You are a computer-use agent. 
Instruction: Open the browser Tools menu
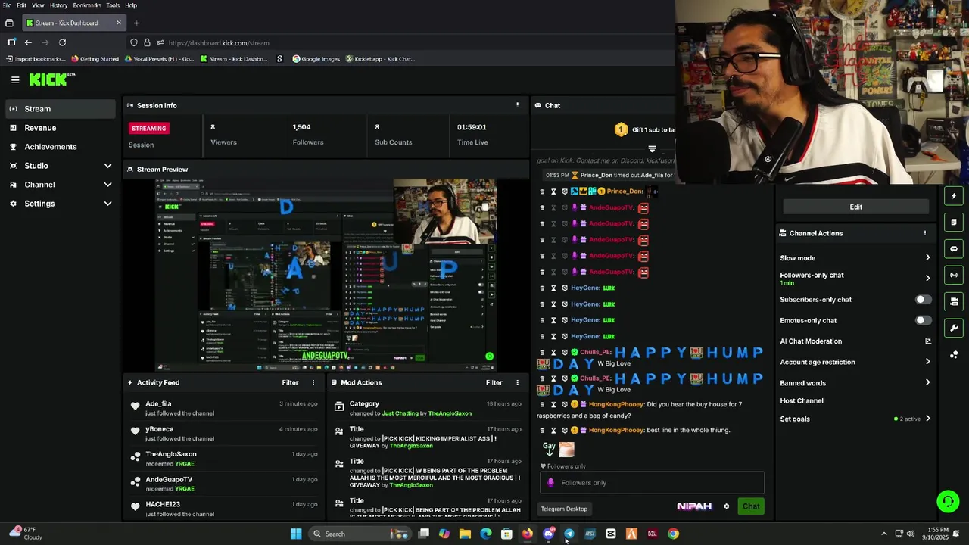point(111,5)
